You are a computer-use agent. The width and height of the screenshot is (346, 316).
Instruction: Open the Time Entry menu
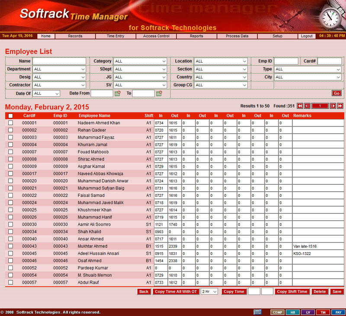(115, 36)
